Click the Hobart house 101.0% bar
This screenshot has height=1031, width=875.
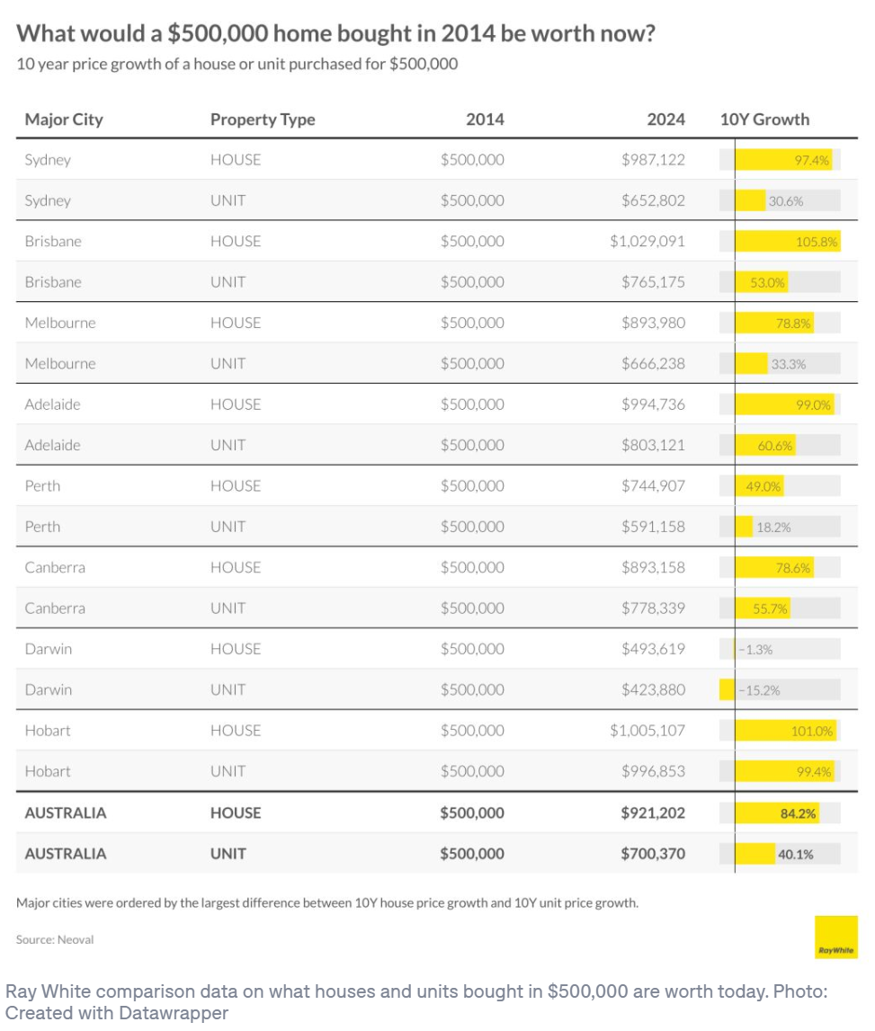pos(786,731)
